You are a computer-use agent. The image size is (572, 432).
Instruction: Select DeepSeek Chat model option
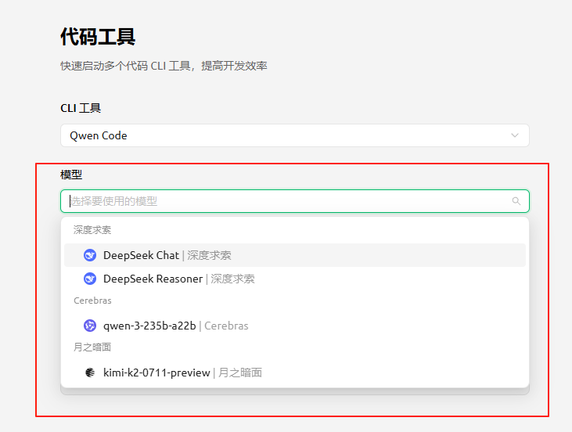(x=295, y=255)
